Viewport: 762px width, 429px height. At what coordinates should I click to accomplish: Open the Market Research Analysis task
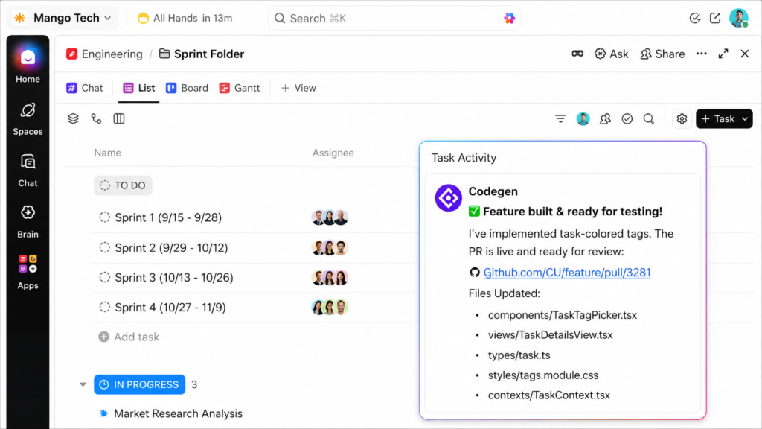click(178, 413)
